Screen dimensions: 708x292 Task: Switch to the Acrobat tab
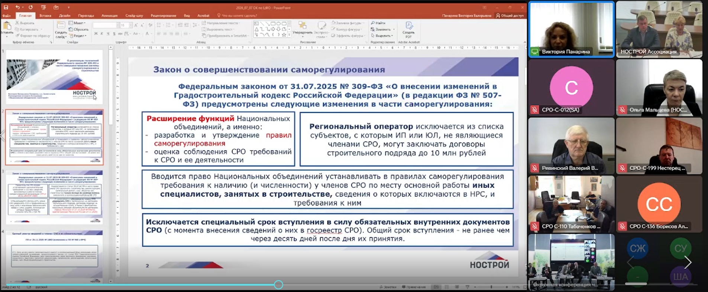(203, 16)
